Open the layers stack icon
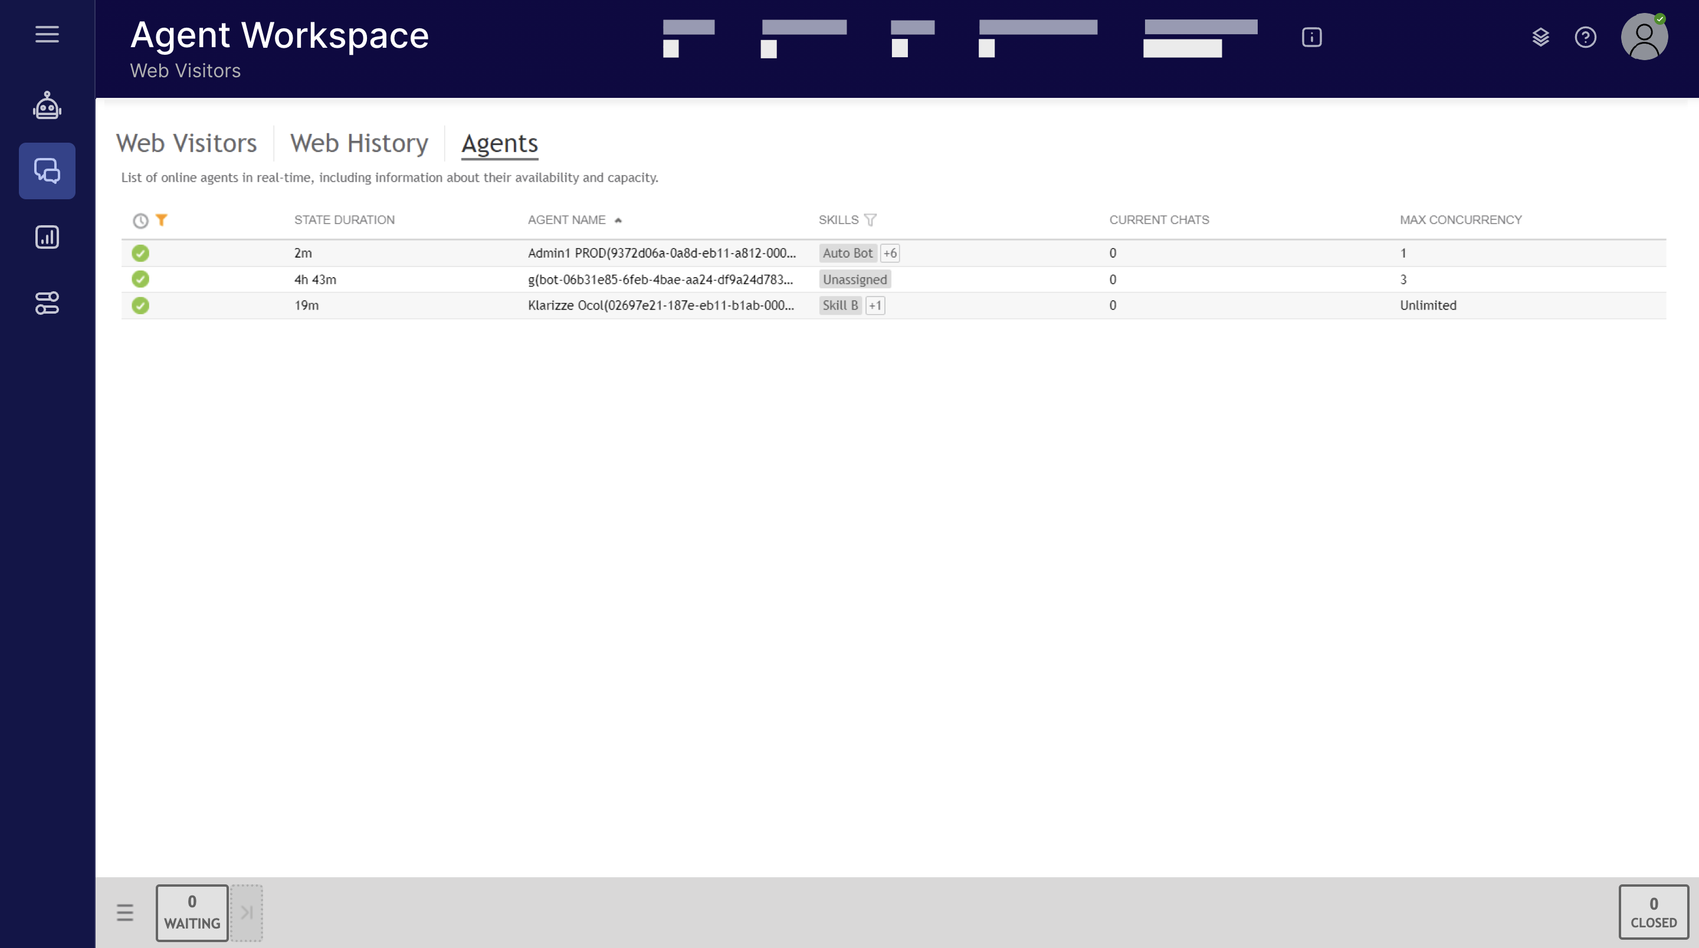The width and height of the screenshot is (1699, 948). [x=1540, y=37]
